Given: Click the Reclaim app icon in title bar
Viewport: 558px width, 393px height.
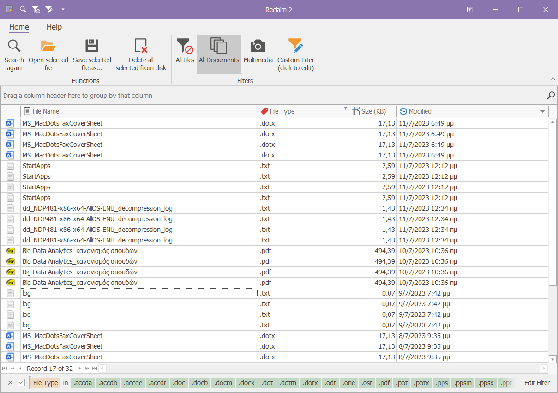Looking at the screenshot, I should click(10, 9).
